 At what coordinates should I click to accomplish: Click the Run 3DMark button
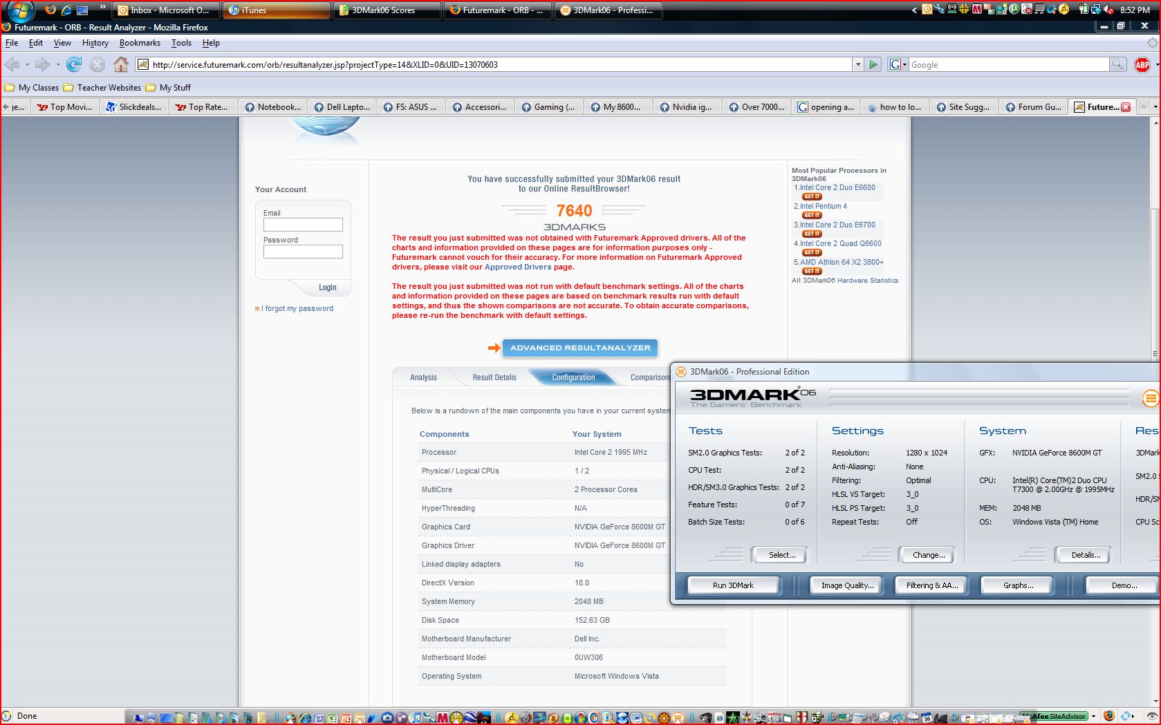pos(733,585)
